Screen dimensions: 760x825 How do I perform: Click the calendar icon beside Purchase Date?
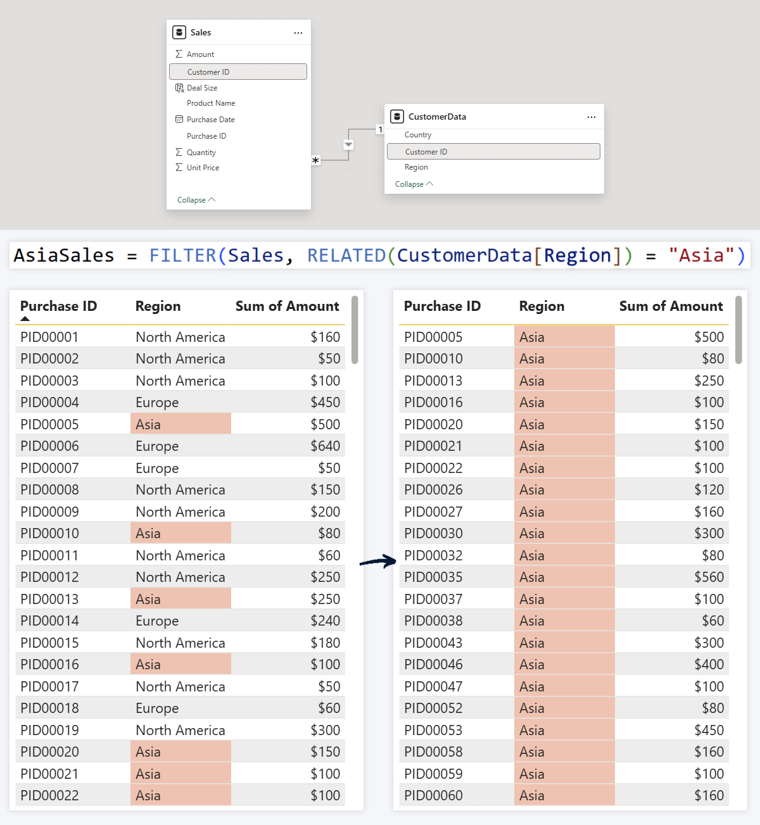point(179,120)
